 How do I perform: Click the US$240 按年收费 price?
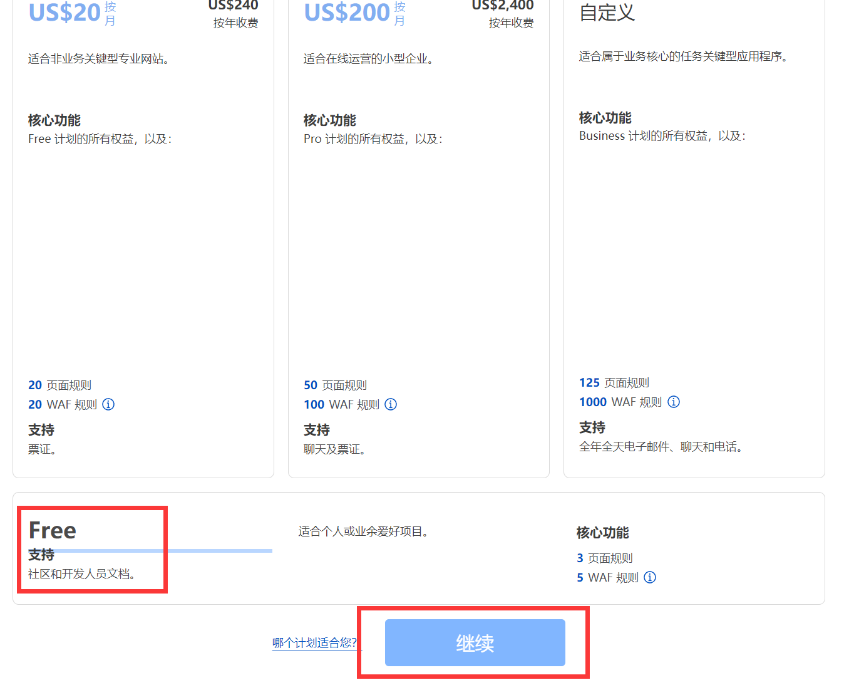234,14
